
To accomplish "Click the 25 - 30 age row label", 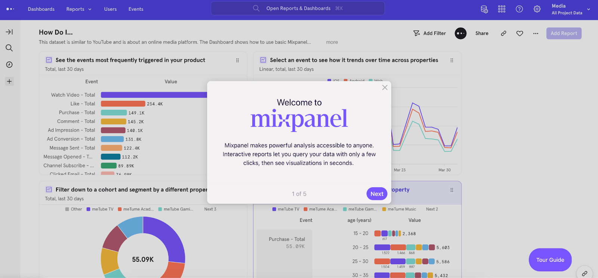I will 360,261.
